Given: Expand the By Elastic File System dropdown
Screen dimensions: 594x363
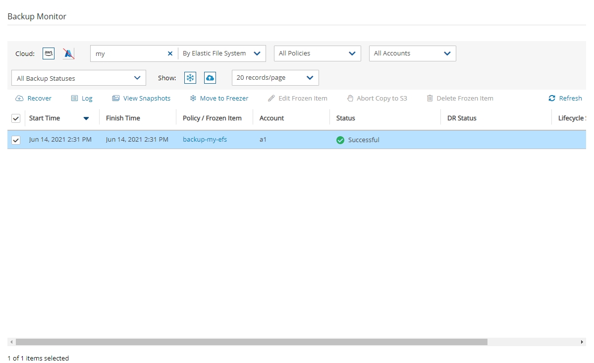Looking at the screenshot, I should (221, 53).
